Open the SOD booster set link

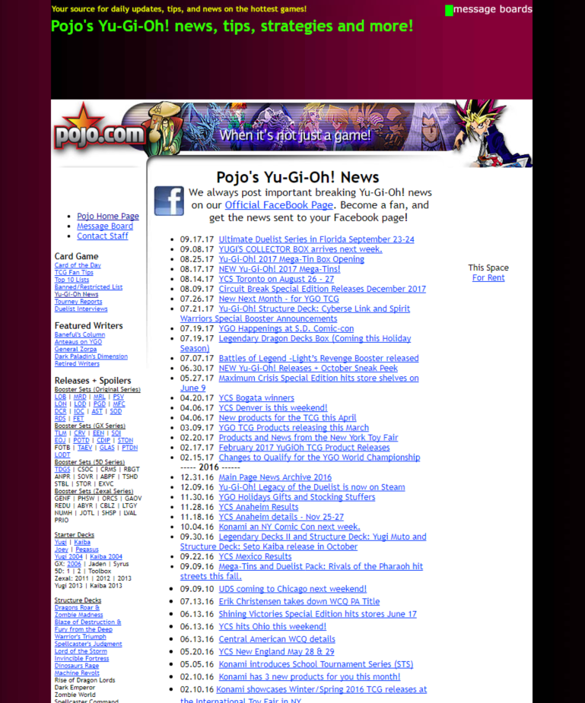[116, 411]
